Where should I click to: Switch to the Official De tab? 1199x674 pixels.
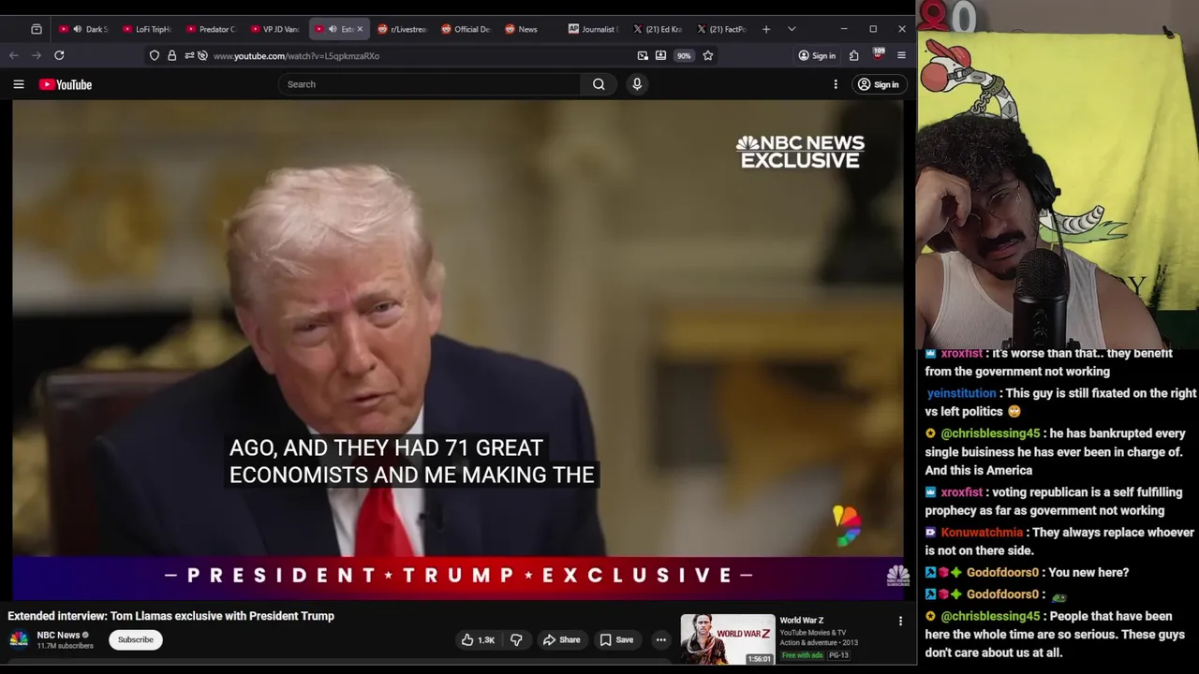pyautogui.click(x=466, y=29)
